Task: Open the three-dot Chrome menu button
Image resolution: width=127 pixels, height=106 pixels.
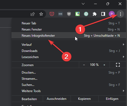Action: click(x=120, y=14)
